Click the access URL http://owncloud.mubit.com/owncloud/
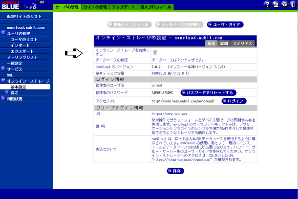The width and height of the screenshot is (298, 199). [183, 101]
